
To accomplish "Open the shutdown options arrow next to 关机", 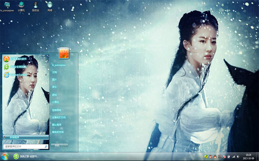I will [x=66, y=146].
